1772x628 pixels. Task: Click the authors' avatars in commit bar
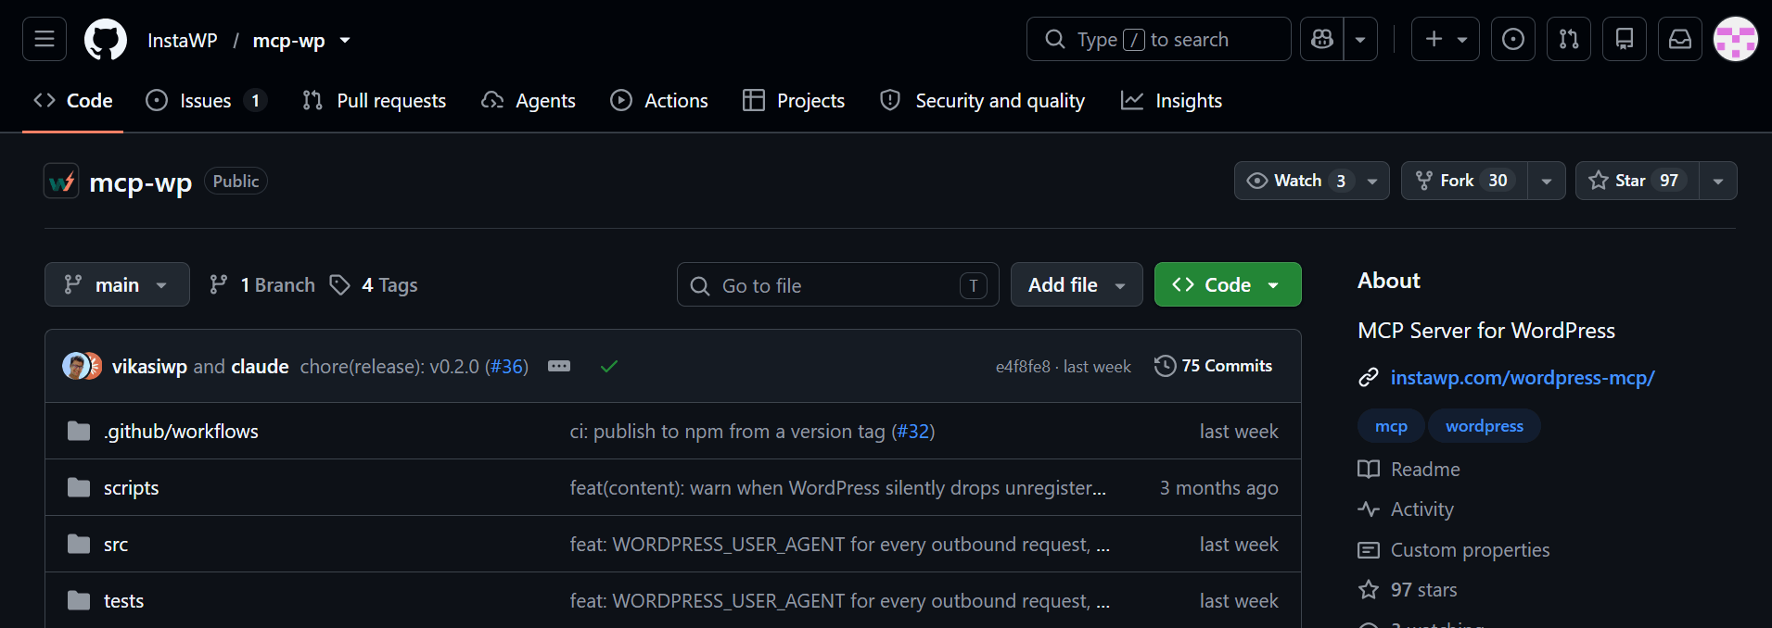tap(83, 366)
